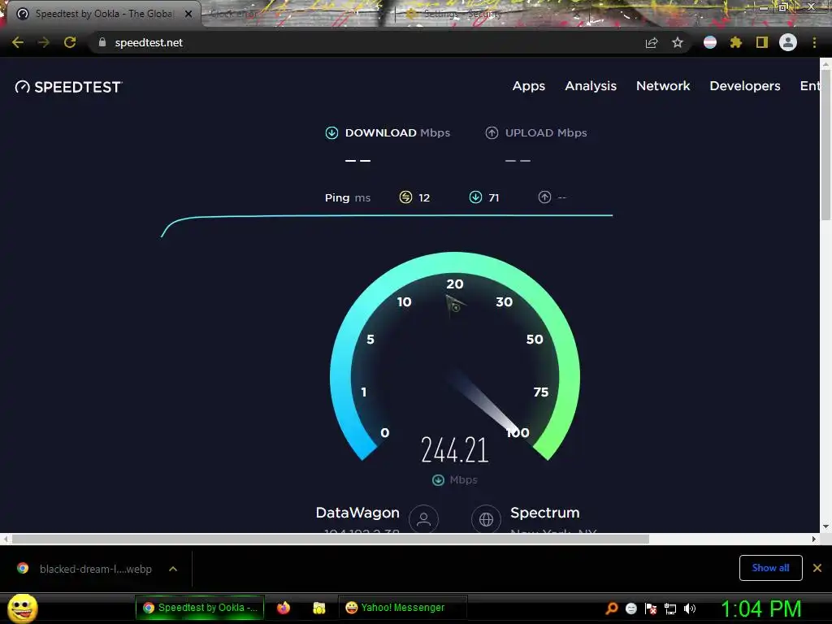Click the idle ping latency icon
This screenshot has height=624, width=832.
405,197
